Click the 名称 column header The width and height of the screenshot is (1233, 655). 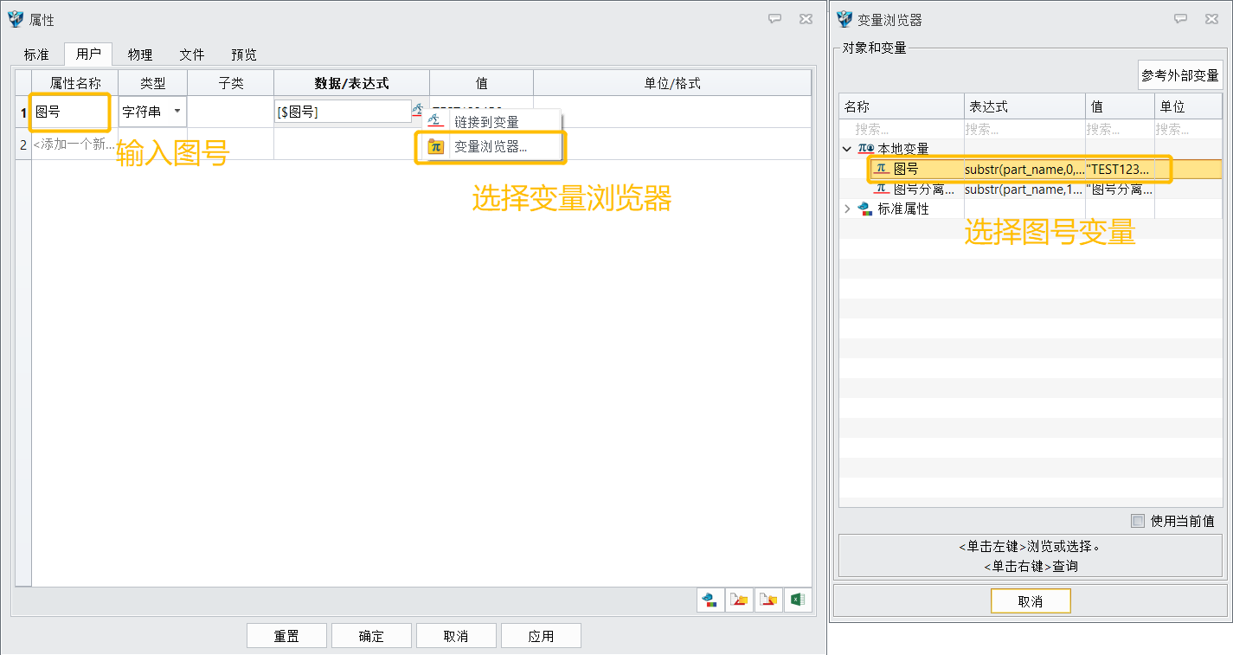coord(902,106)
